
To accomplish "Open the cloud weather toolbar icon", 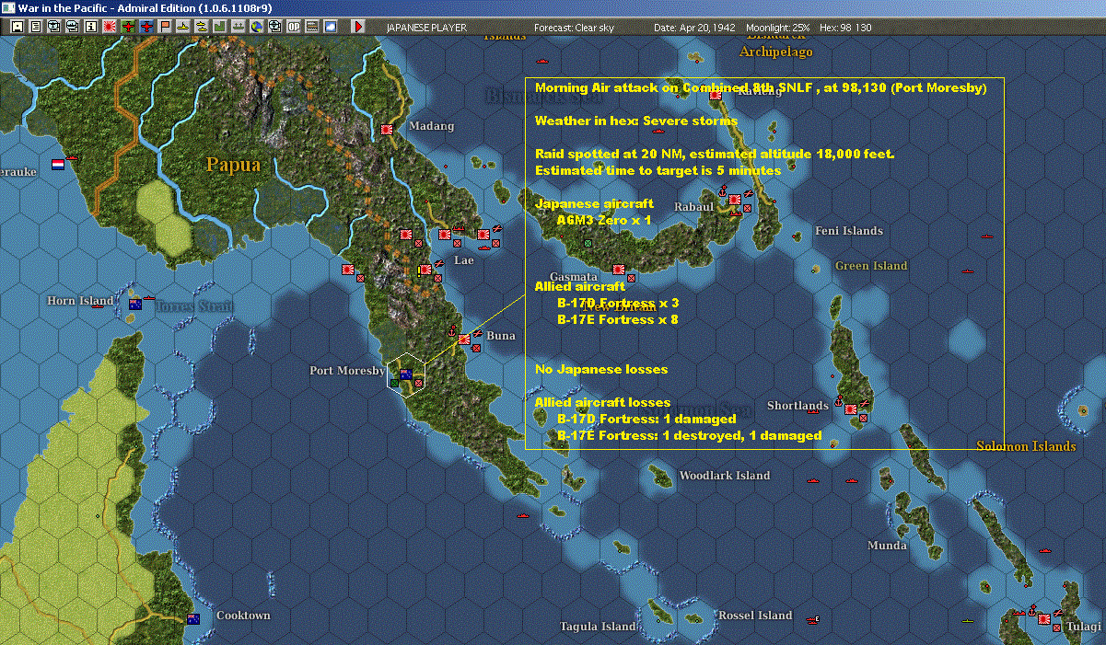I will [x=331, y=27].
